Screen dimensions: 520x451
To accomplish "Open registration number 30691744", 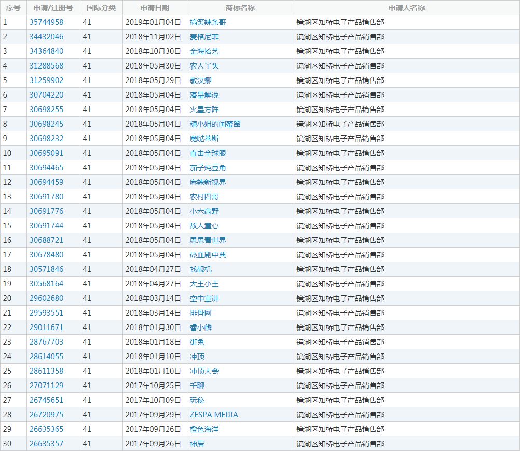I will pyautogui.click(x=46, y=226).
